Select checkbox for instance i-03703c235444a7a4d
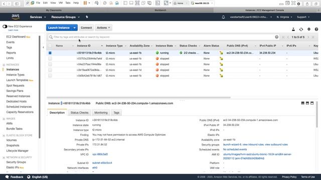 50,58
